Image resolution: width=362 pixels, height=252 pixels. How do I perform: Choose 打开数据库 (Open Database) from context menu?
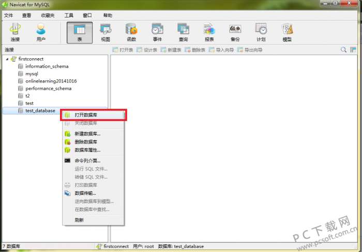tap(94, 115)
